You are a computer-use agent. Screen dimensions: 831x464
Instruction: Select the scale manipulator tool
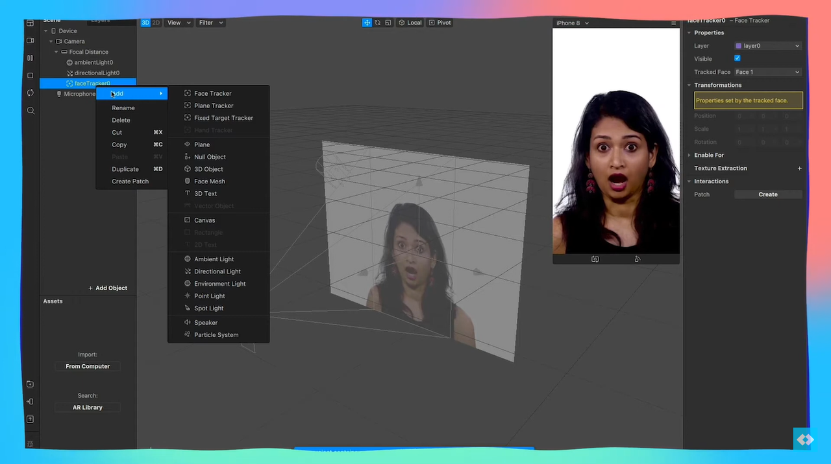[x=388, y=23]
